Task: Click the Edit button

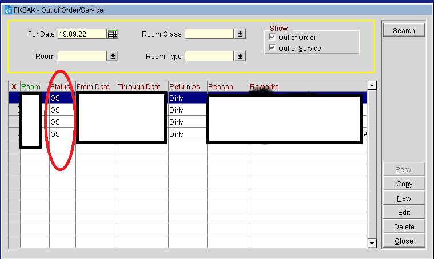Action: click(404, 213)
